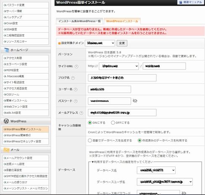Open the サイトURL domain dropdown
This screenshot has height=195, width=205.
click(x=119, y=66)
